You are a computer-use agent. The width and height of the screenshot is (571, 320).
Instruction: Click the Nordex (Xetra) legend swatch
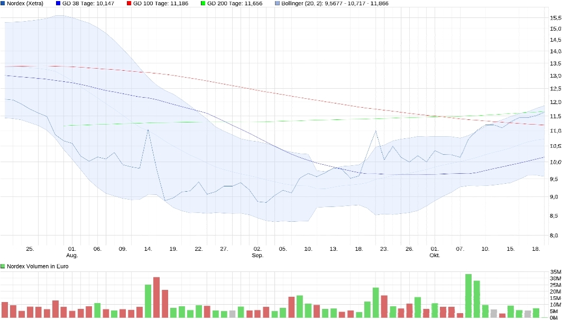pos(3,3)
